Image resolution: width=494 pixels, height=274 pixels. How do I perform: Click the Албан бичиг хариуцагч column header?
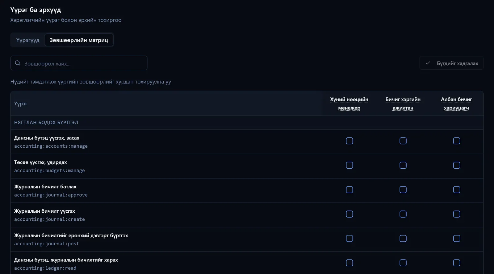coord(456,104)
